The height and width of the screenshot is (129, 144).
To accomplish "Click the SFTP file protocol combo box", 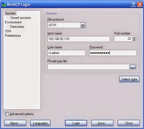I will coord(66,25).
